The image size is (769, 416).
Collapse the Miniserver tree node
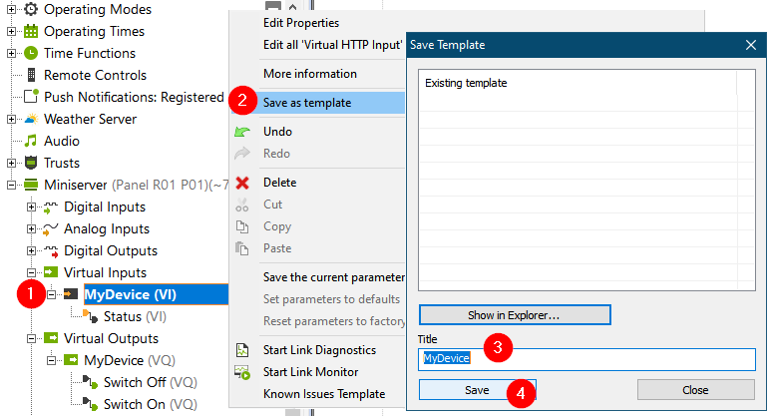click(x=12, y=185)
